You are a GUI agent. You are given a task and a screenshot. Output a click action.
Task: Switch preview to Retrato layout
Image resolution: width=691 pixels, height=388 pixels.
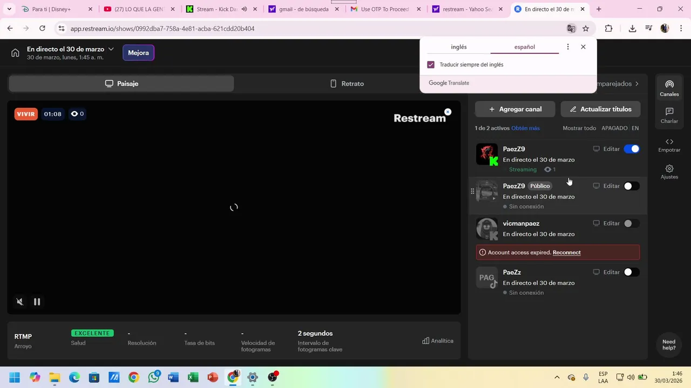click(347, 84)
